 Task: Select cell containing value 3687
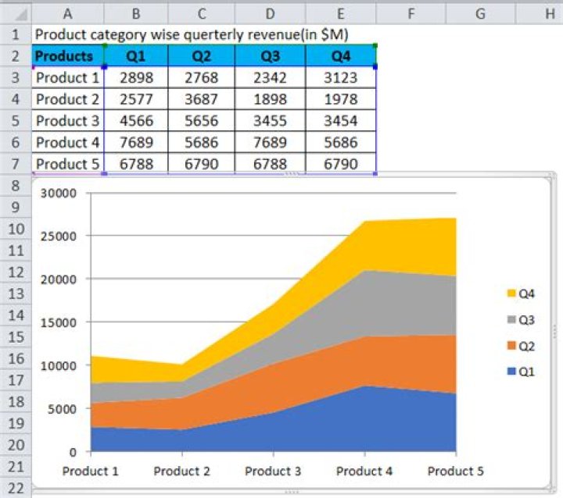point(203,99)
